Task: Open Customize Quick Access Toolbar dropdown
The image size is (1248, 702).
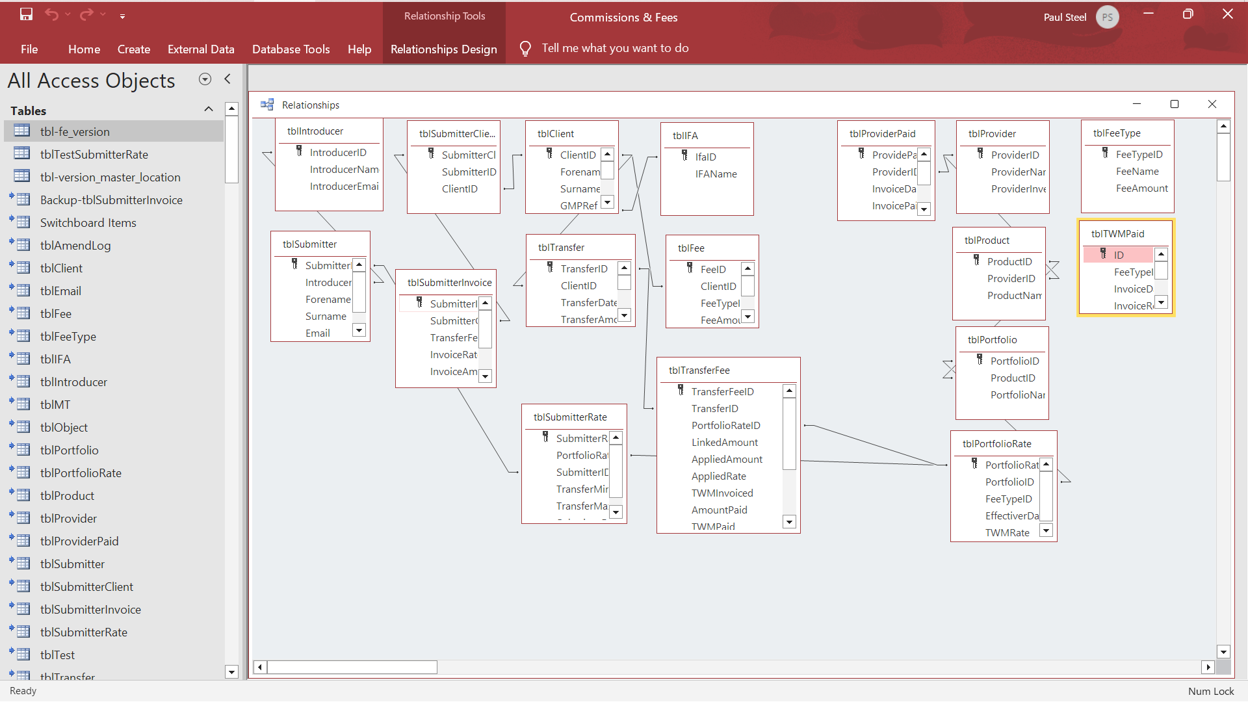Action: pos(122,16)
